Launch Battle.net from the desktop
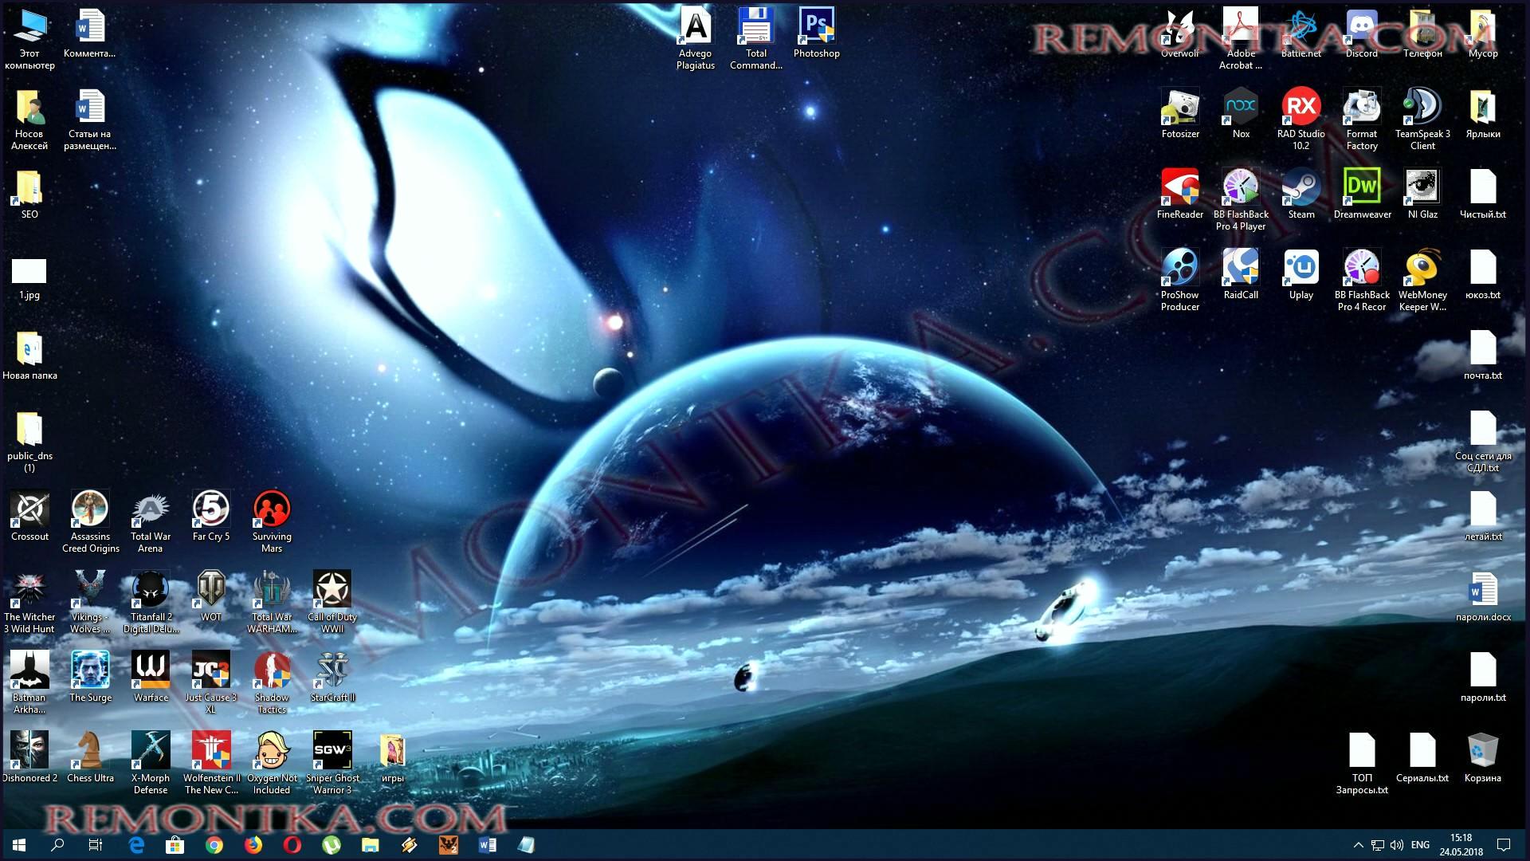 [1300, 33]
